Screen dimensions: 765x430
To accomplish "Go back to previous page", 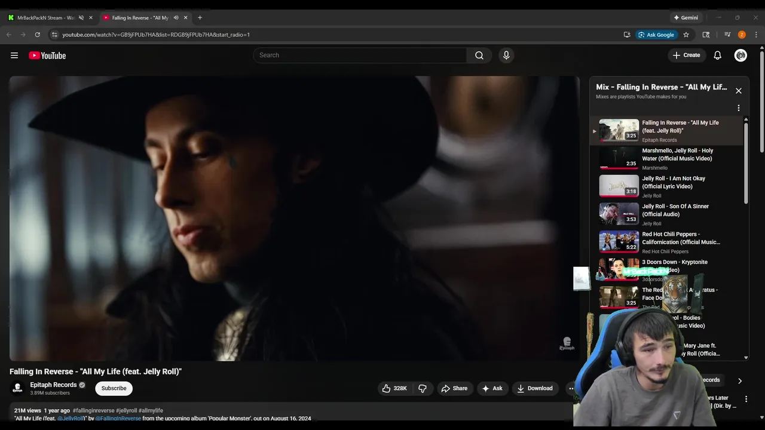I will 9,35.
